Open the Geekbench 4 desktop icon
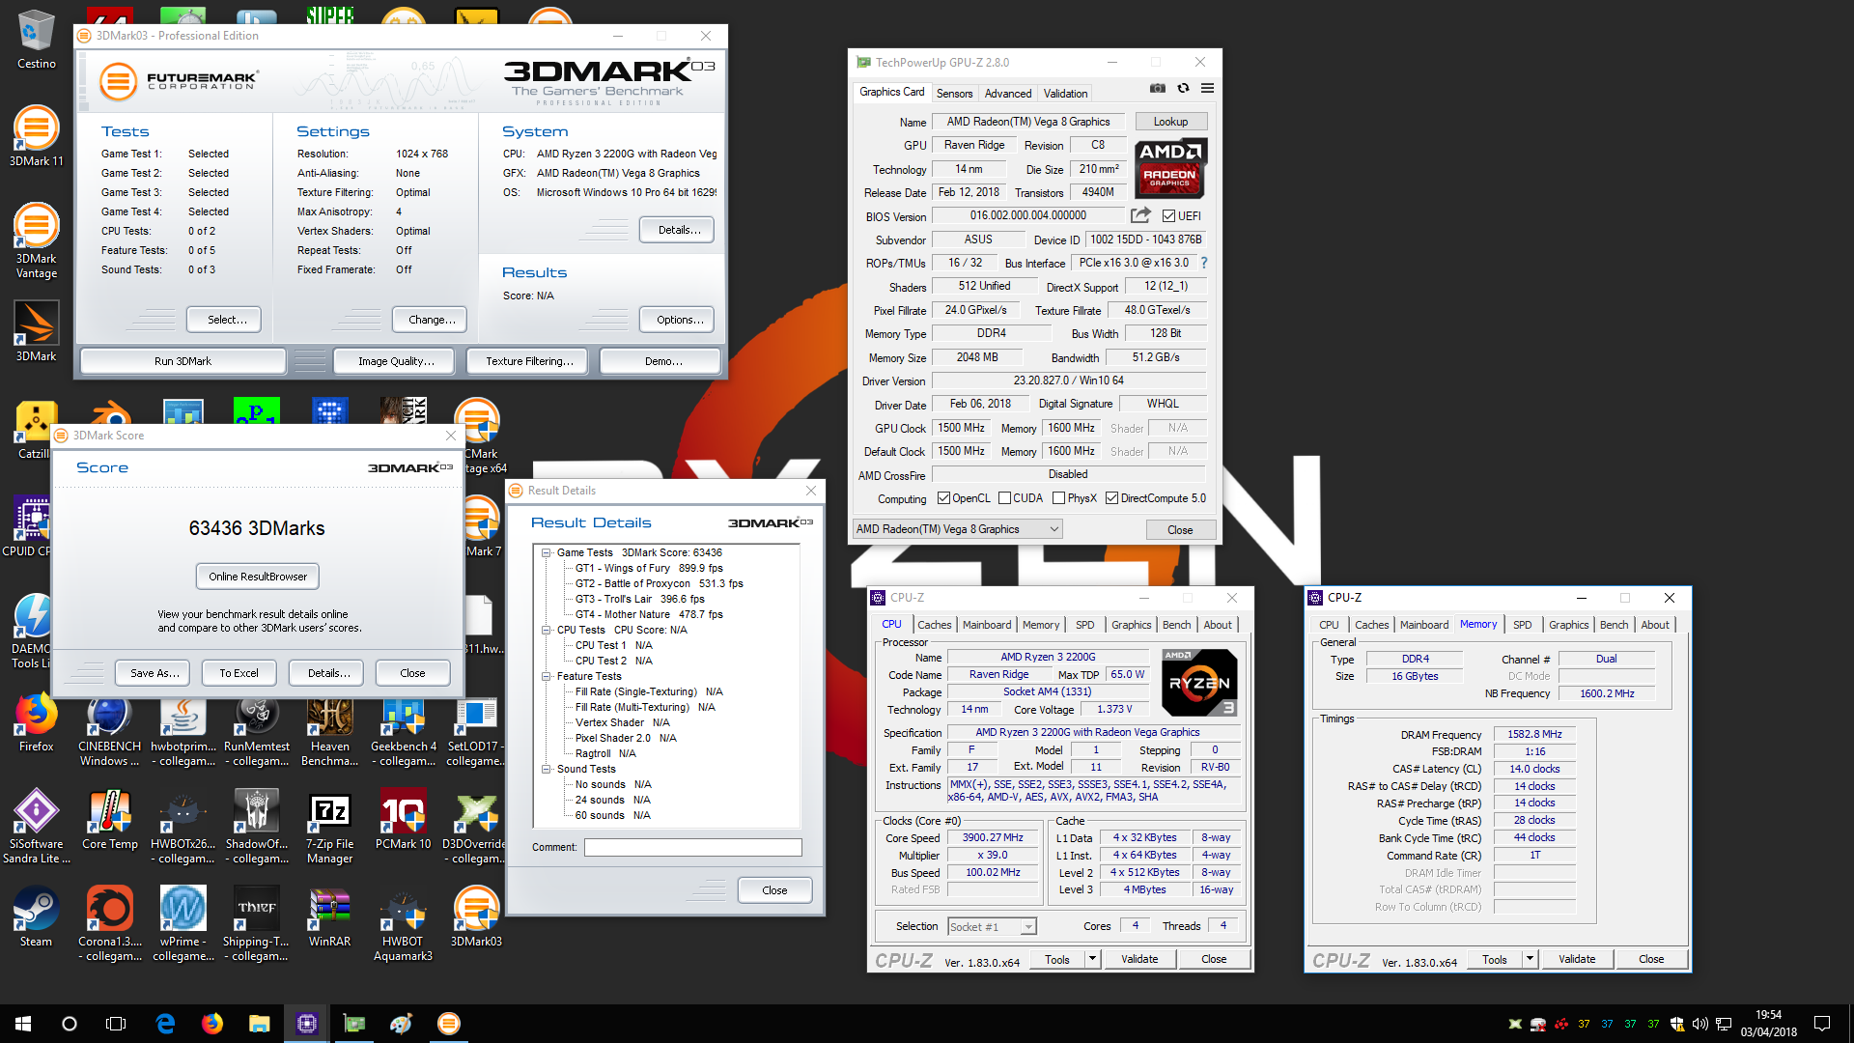This screenshot has width=1854, height=1043. (x=403, y=731)
